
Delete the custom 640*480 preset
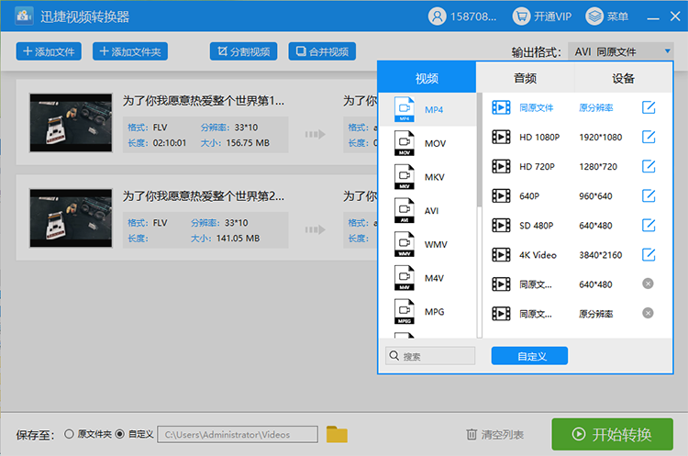coord(648,284)
